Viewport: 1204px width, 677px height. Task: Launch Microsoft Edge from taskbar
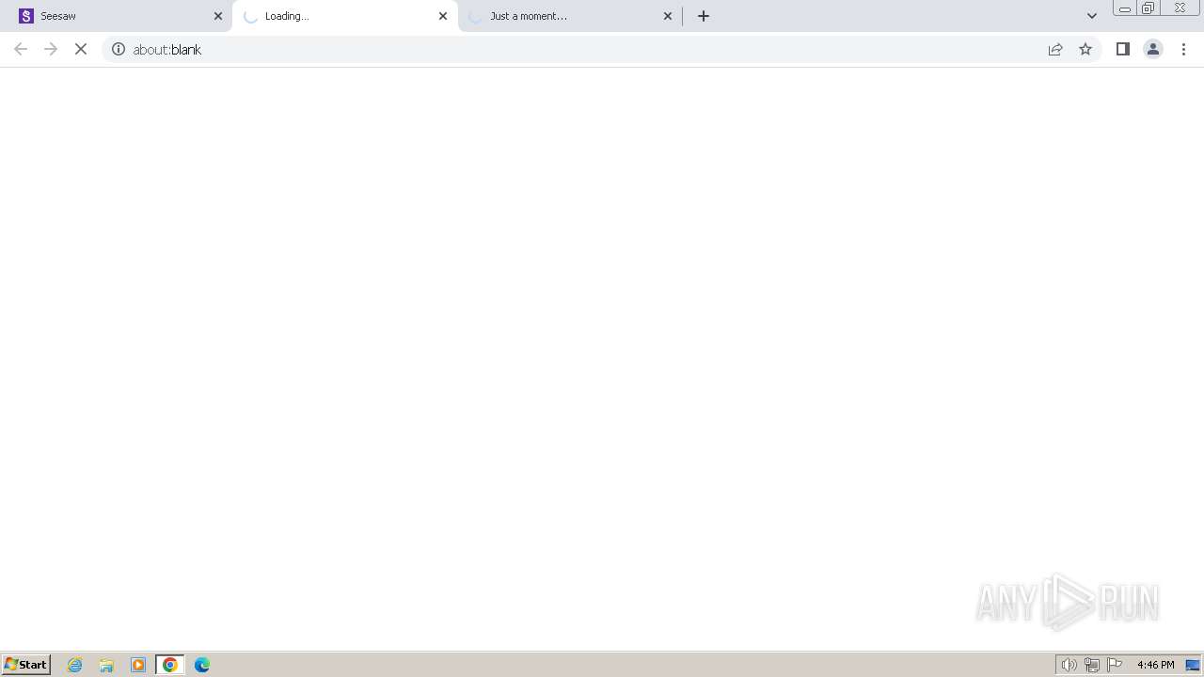tap(202, 665)
